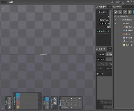
Task: Select イメージ node in tree
Action: pos(128,45)
